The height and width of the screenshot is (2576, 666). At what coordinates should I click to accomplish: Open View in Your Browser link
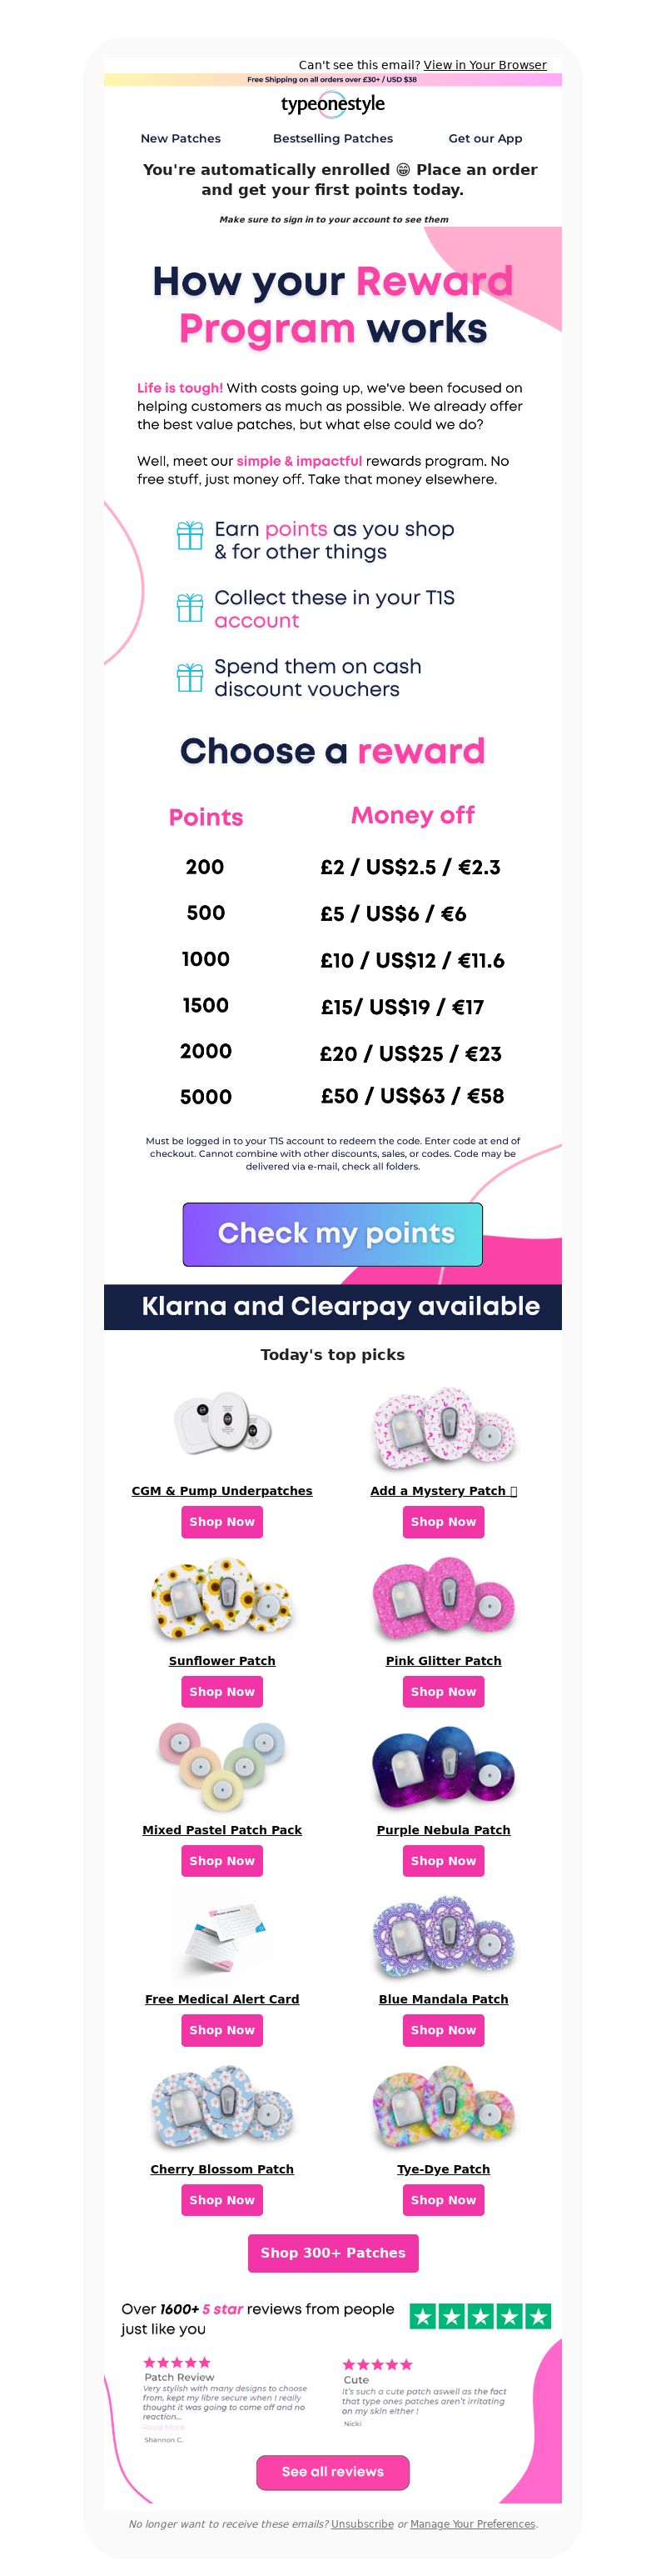(x=485, y=65)
